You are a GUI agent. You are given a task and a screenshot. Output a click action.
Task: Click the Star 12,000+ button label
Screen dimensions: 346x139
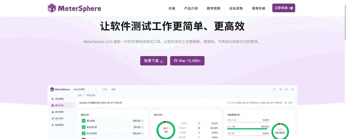190,61
